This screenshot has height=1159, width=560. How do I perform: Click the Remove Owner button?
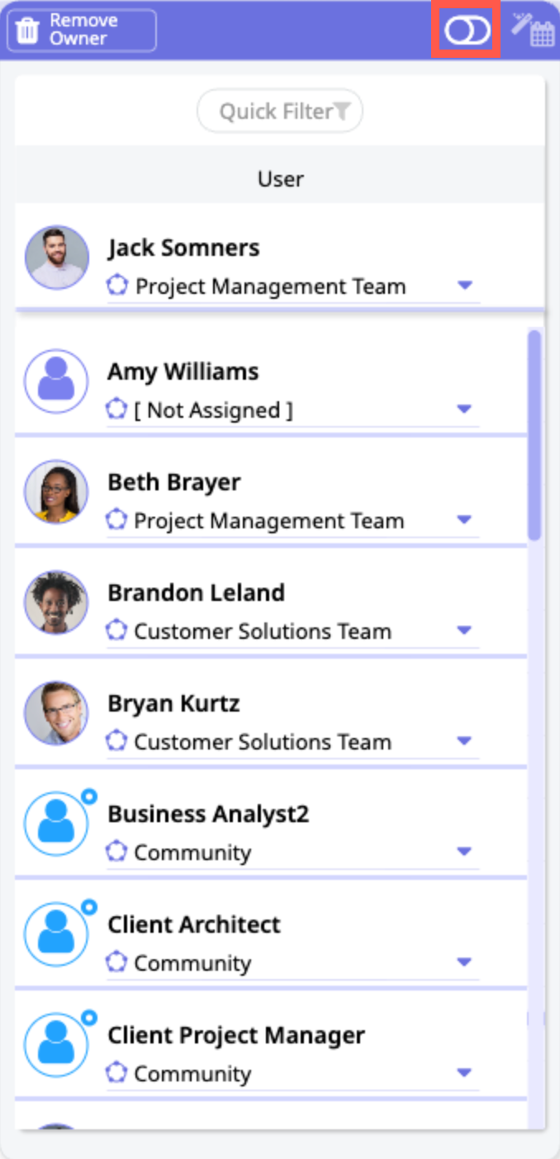[x=81, y=31]
